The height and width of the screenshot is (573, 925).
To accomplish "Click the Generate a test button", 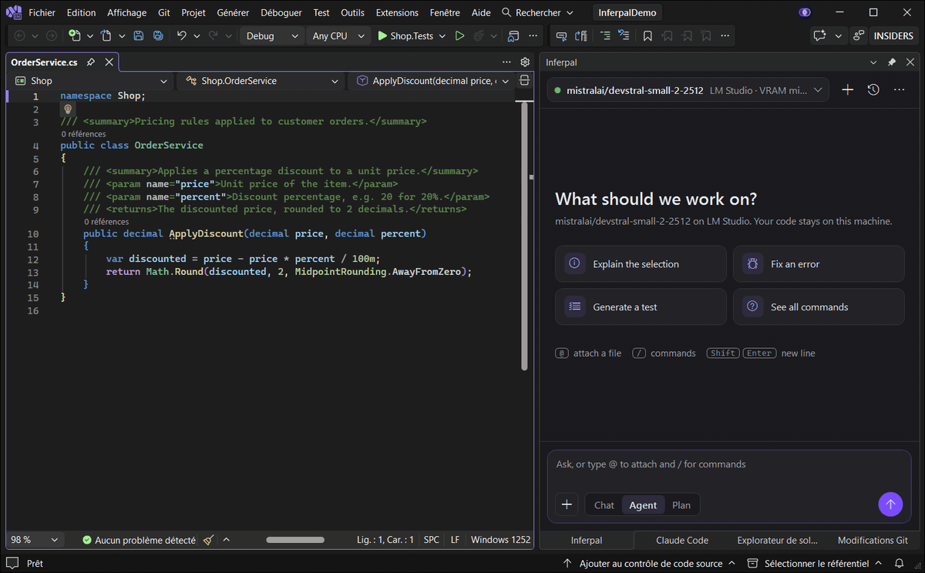I will [x=641, y=307].
